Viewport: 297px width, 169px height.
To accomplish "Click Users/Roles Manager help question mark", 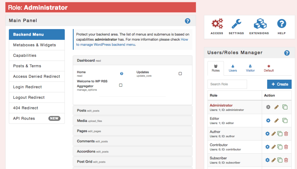I will 287,53.
